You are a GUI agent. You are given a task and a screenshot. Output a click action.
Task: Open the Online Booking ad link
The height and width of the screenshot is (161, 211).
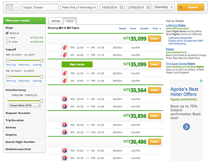click(x=177, y=43)
